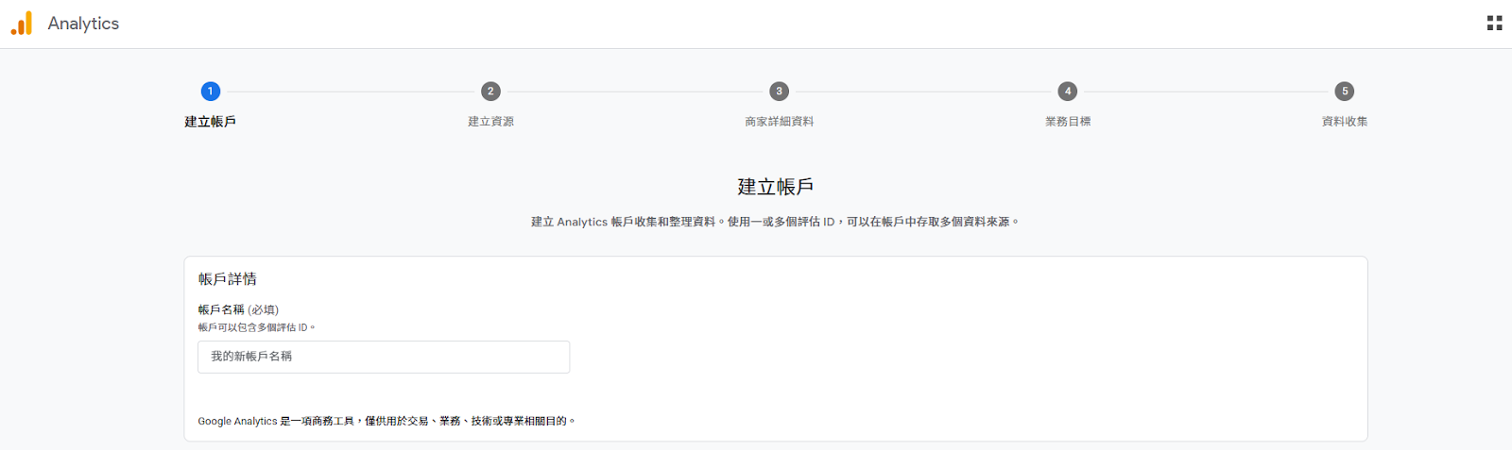Select step 1 circle 建立帳戶
The width and height of the screenshot is (1512, 450).
click(x=210, y=92)
